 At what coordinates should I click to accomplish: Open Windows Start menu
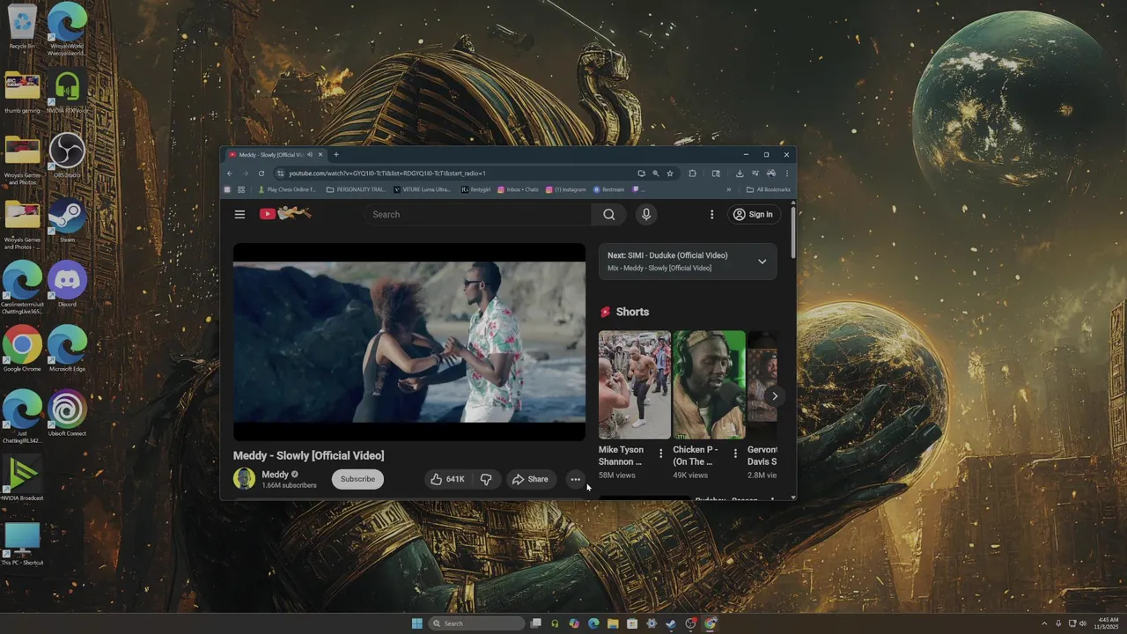(416, 623)
